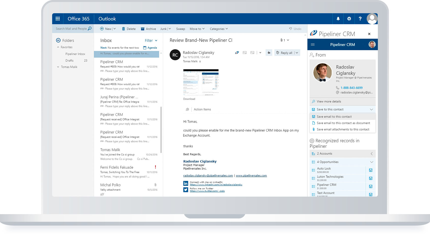Click the New message button
Image resolution: width=430 pixels, height=236 pixels.
pos(106,29)
